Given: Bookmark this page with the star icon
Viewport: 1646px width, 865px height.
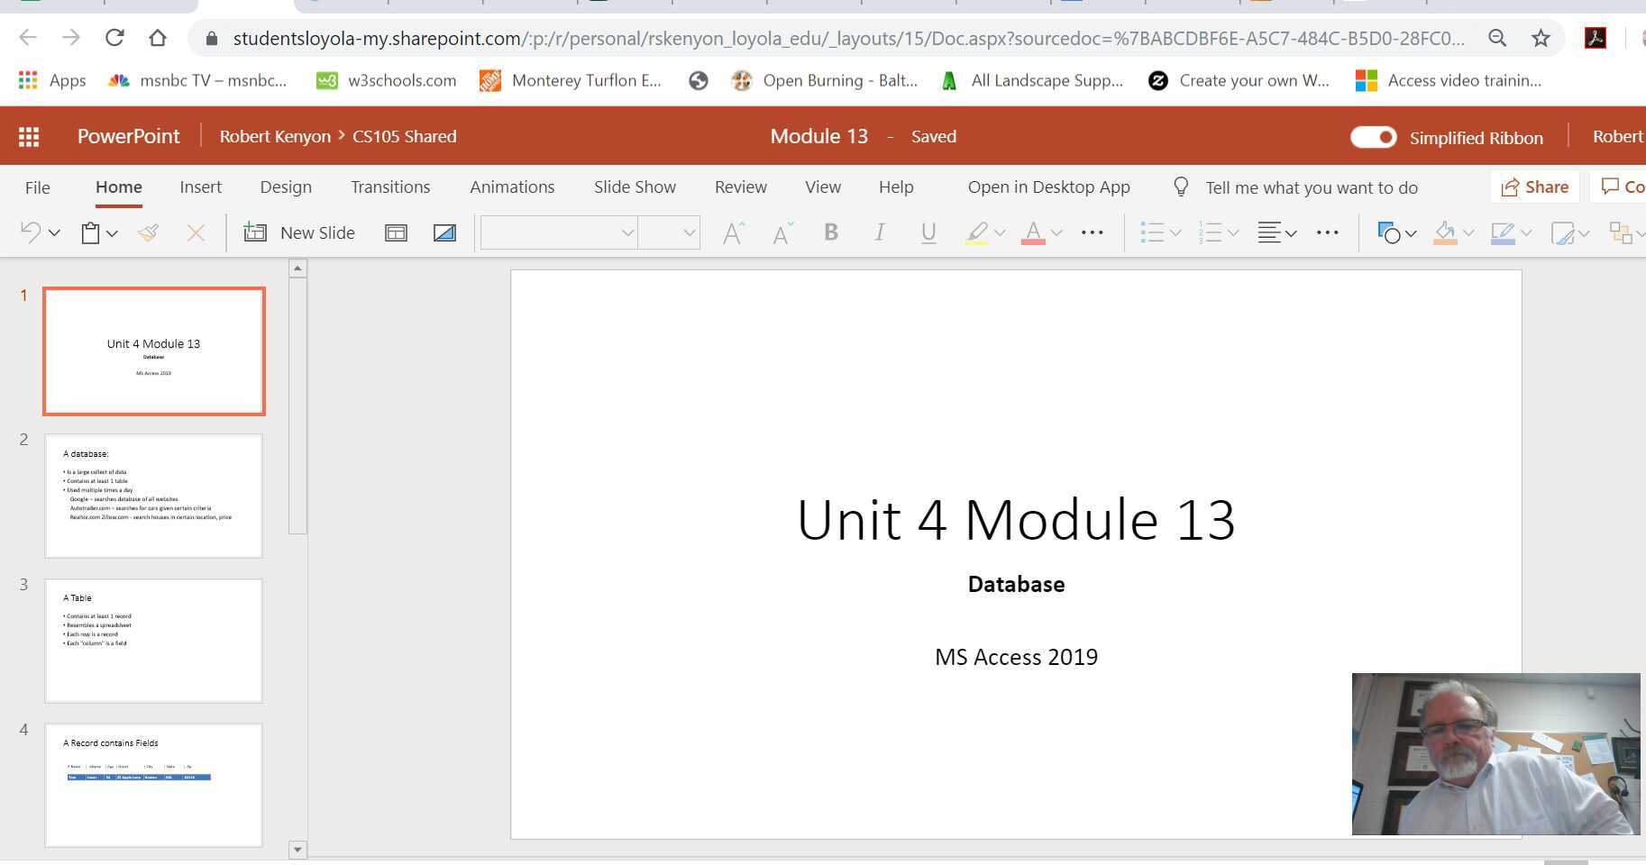Looking at the screenshot, I should point(1541,38).
